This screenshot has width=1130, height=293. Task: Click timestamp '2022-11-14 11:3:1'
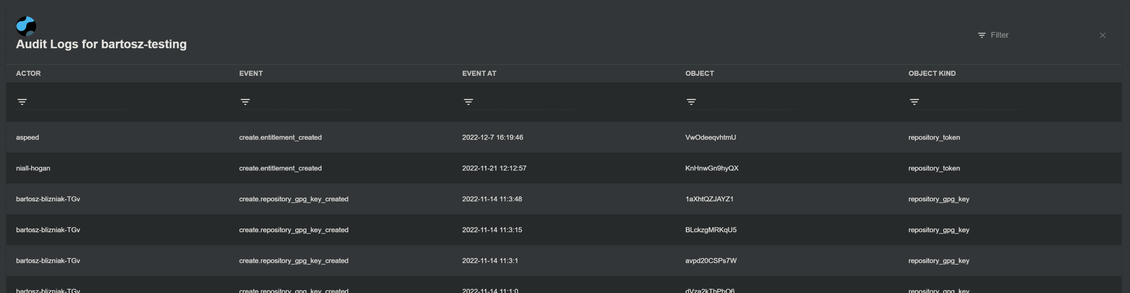tap(490, 261)
